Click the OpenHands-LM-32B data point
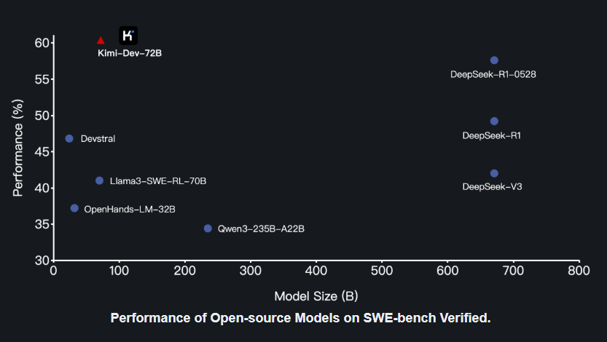 point(74,208)
